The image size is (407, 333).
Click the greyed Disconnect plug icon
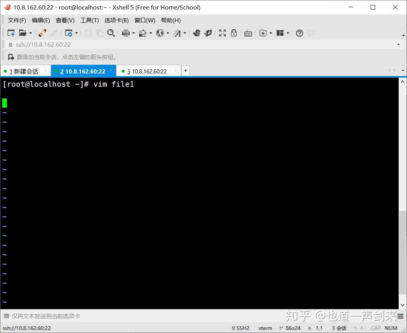[x=54, y=33]
